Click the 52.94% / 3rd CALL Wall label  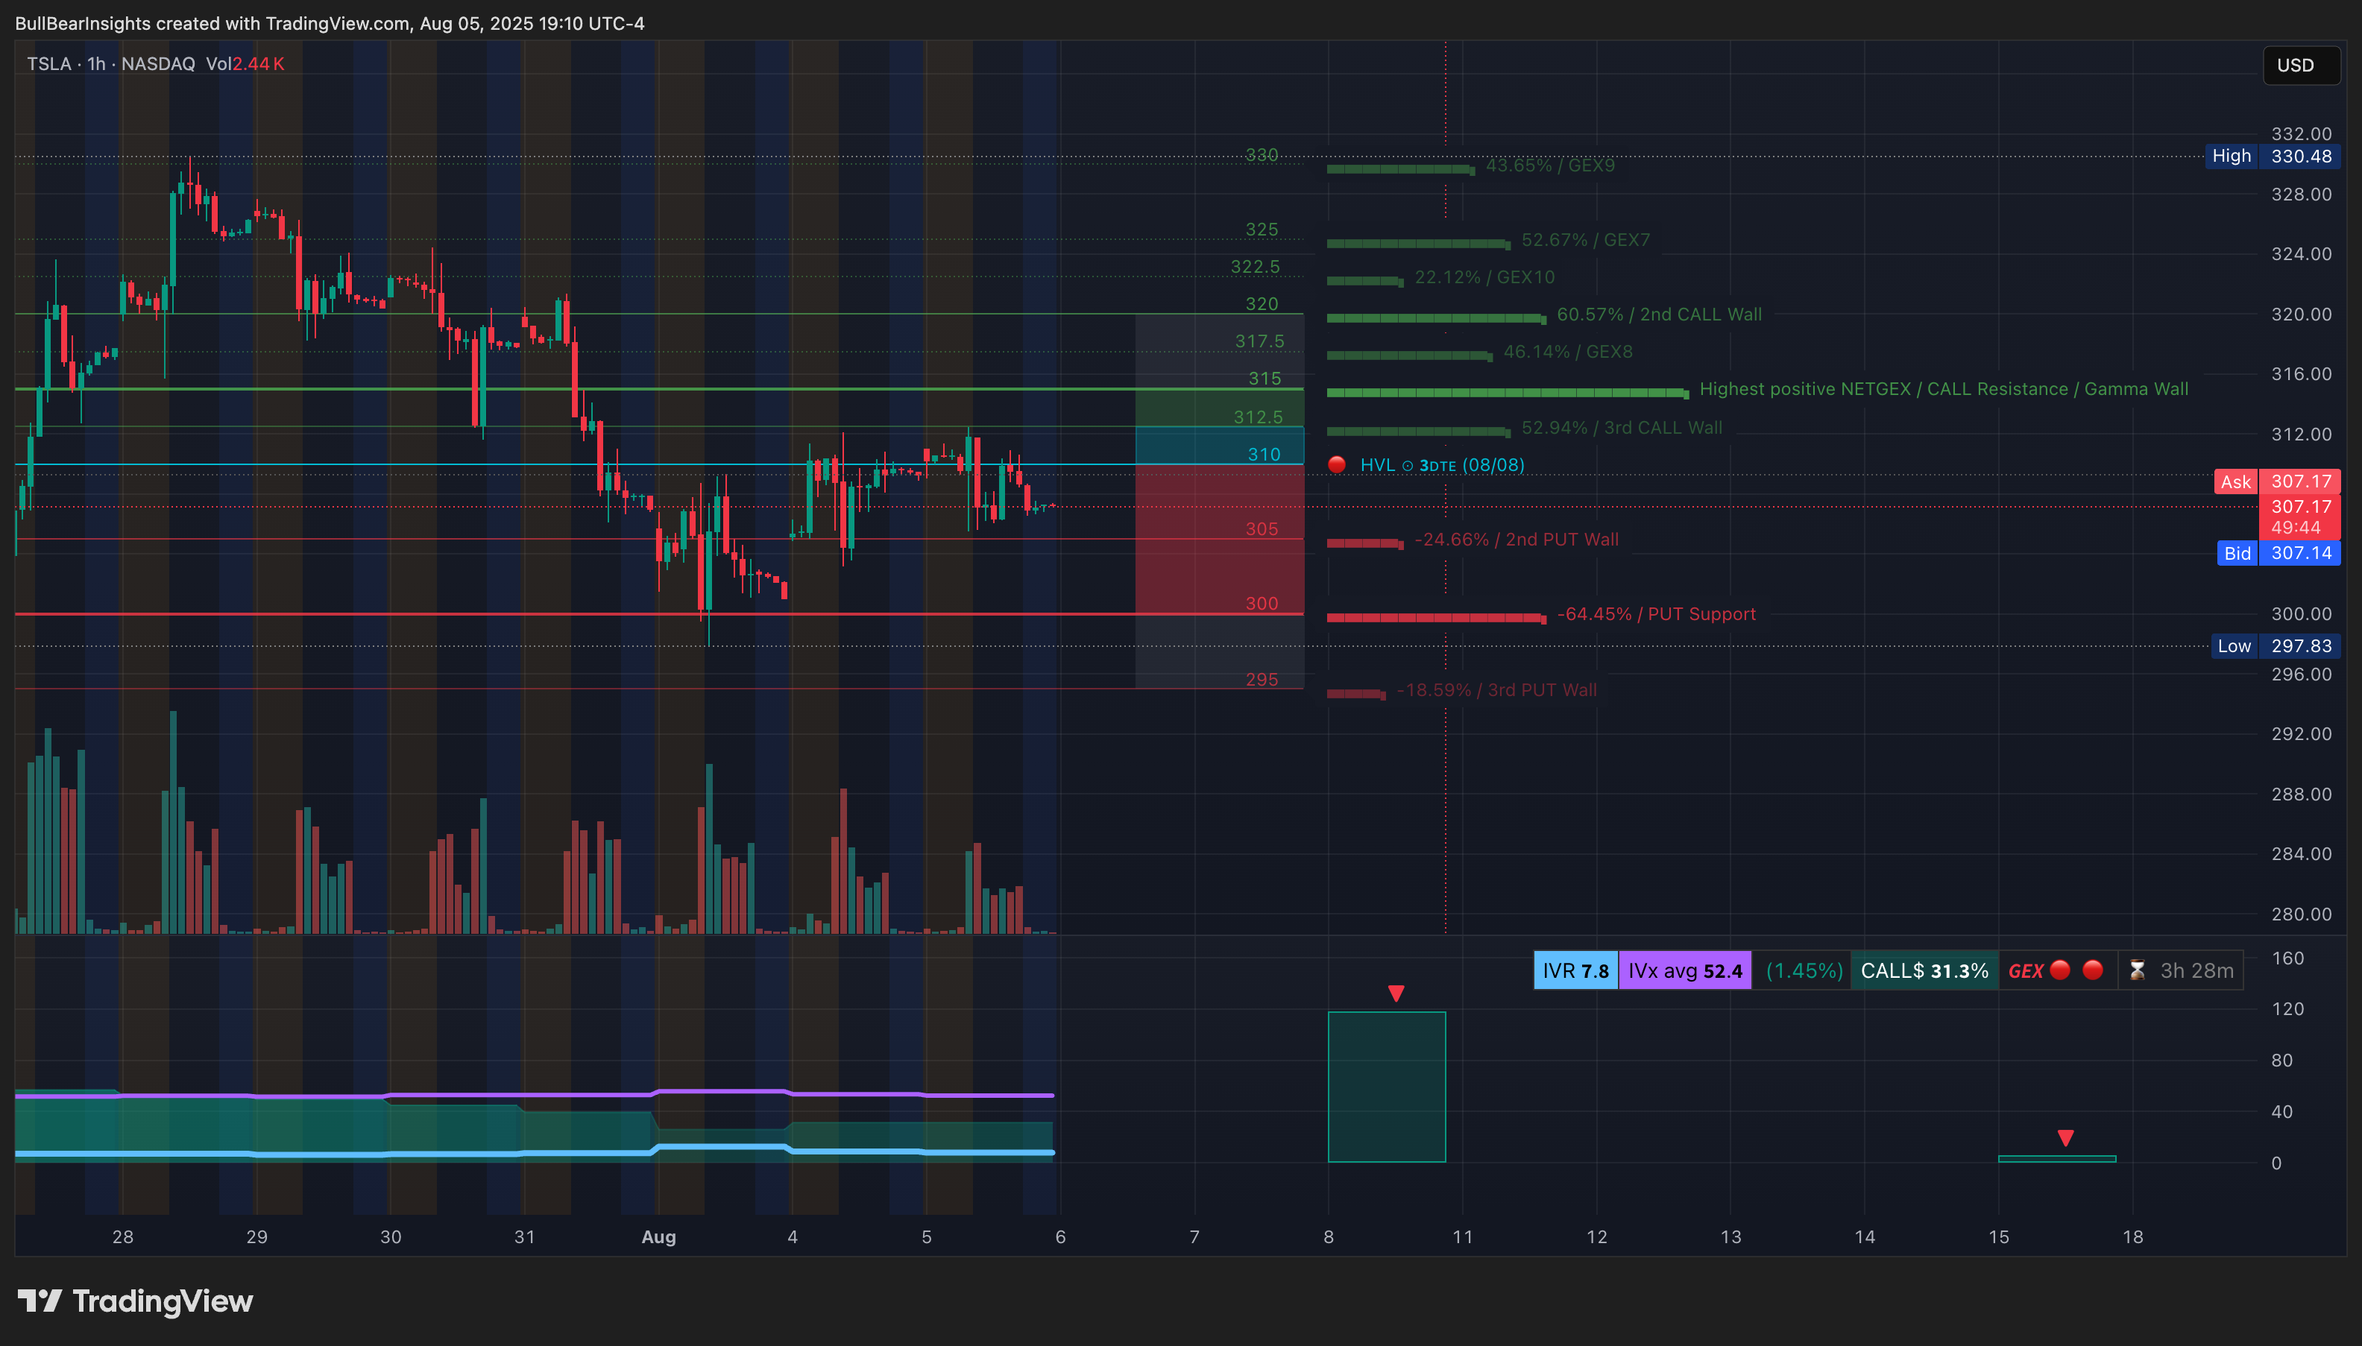point(1622,428)
